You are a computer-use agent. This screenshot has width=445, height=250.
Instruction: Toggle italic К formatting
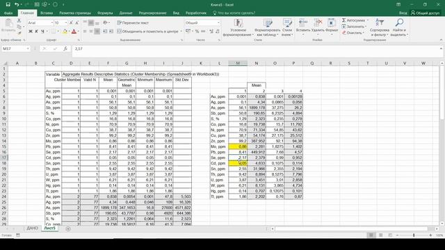tap(36, 31)
